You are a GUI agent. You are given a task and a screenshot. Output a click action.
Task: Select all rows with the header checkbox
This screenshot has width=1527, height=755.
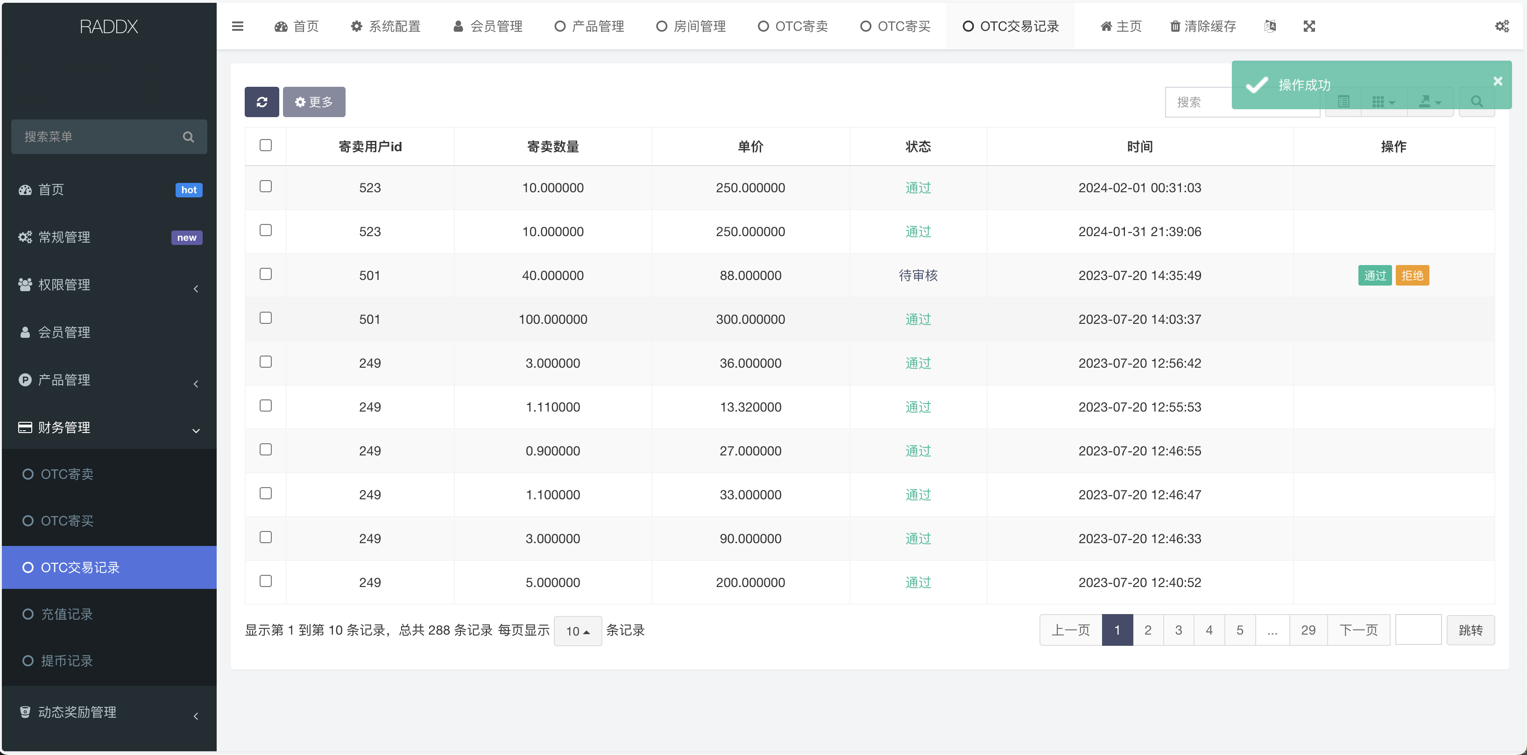[265, 145]
